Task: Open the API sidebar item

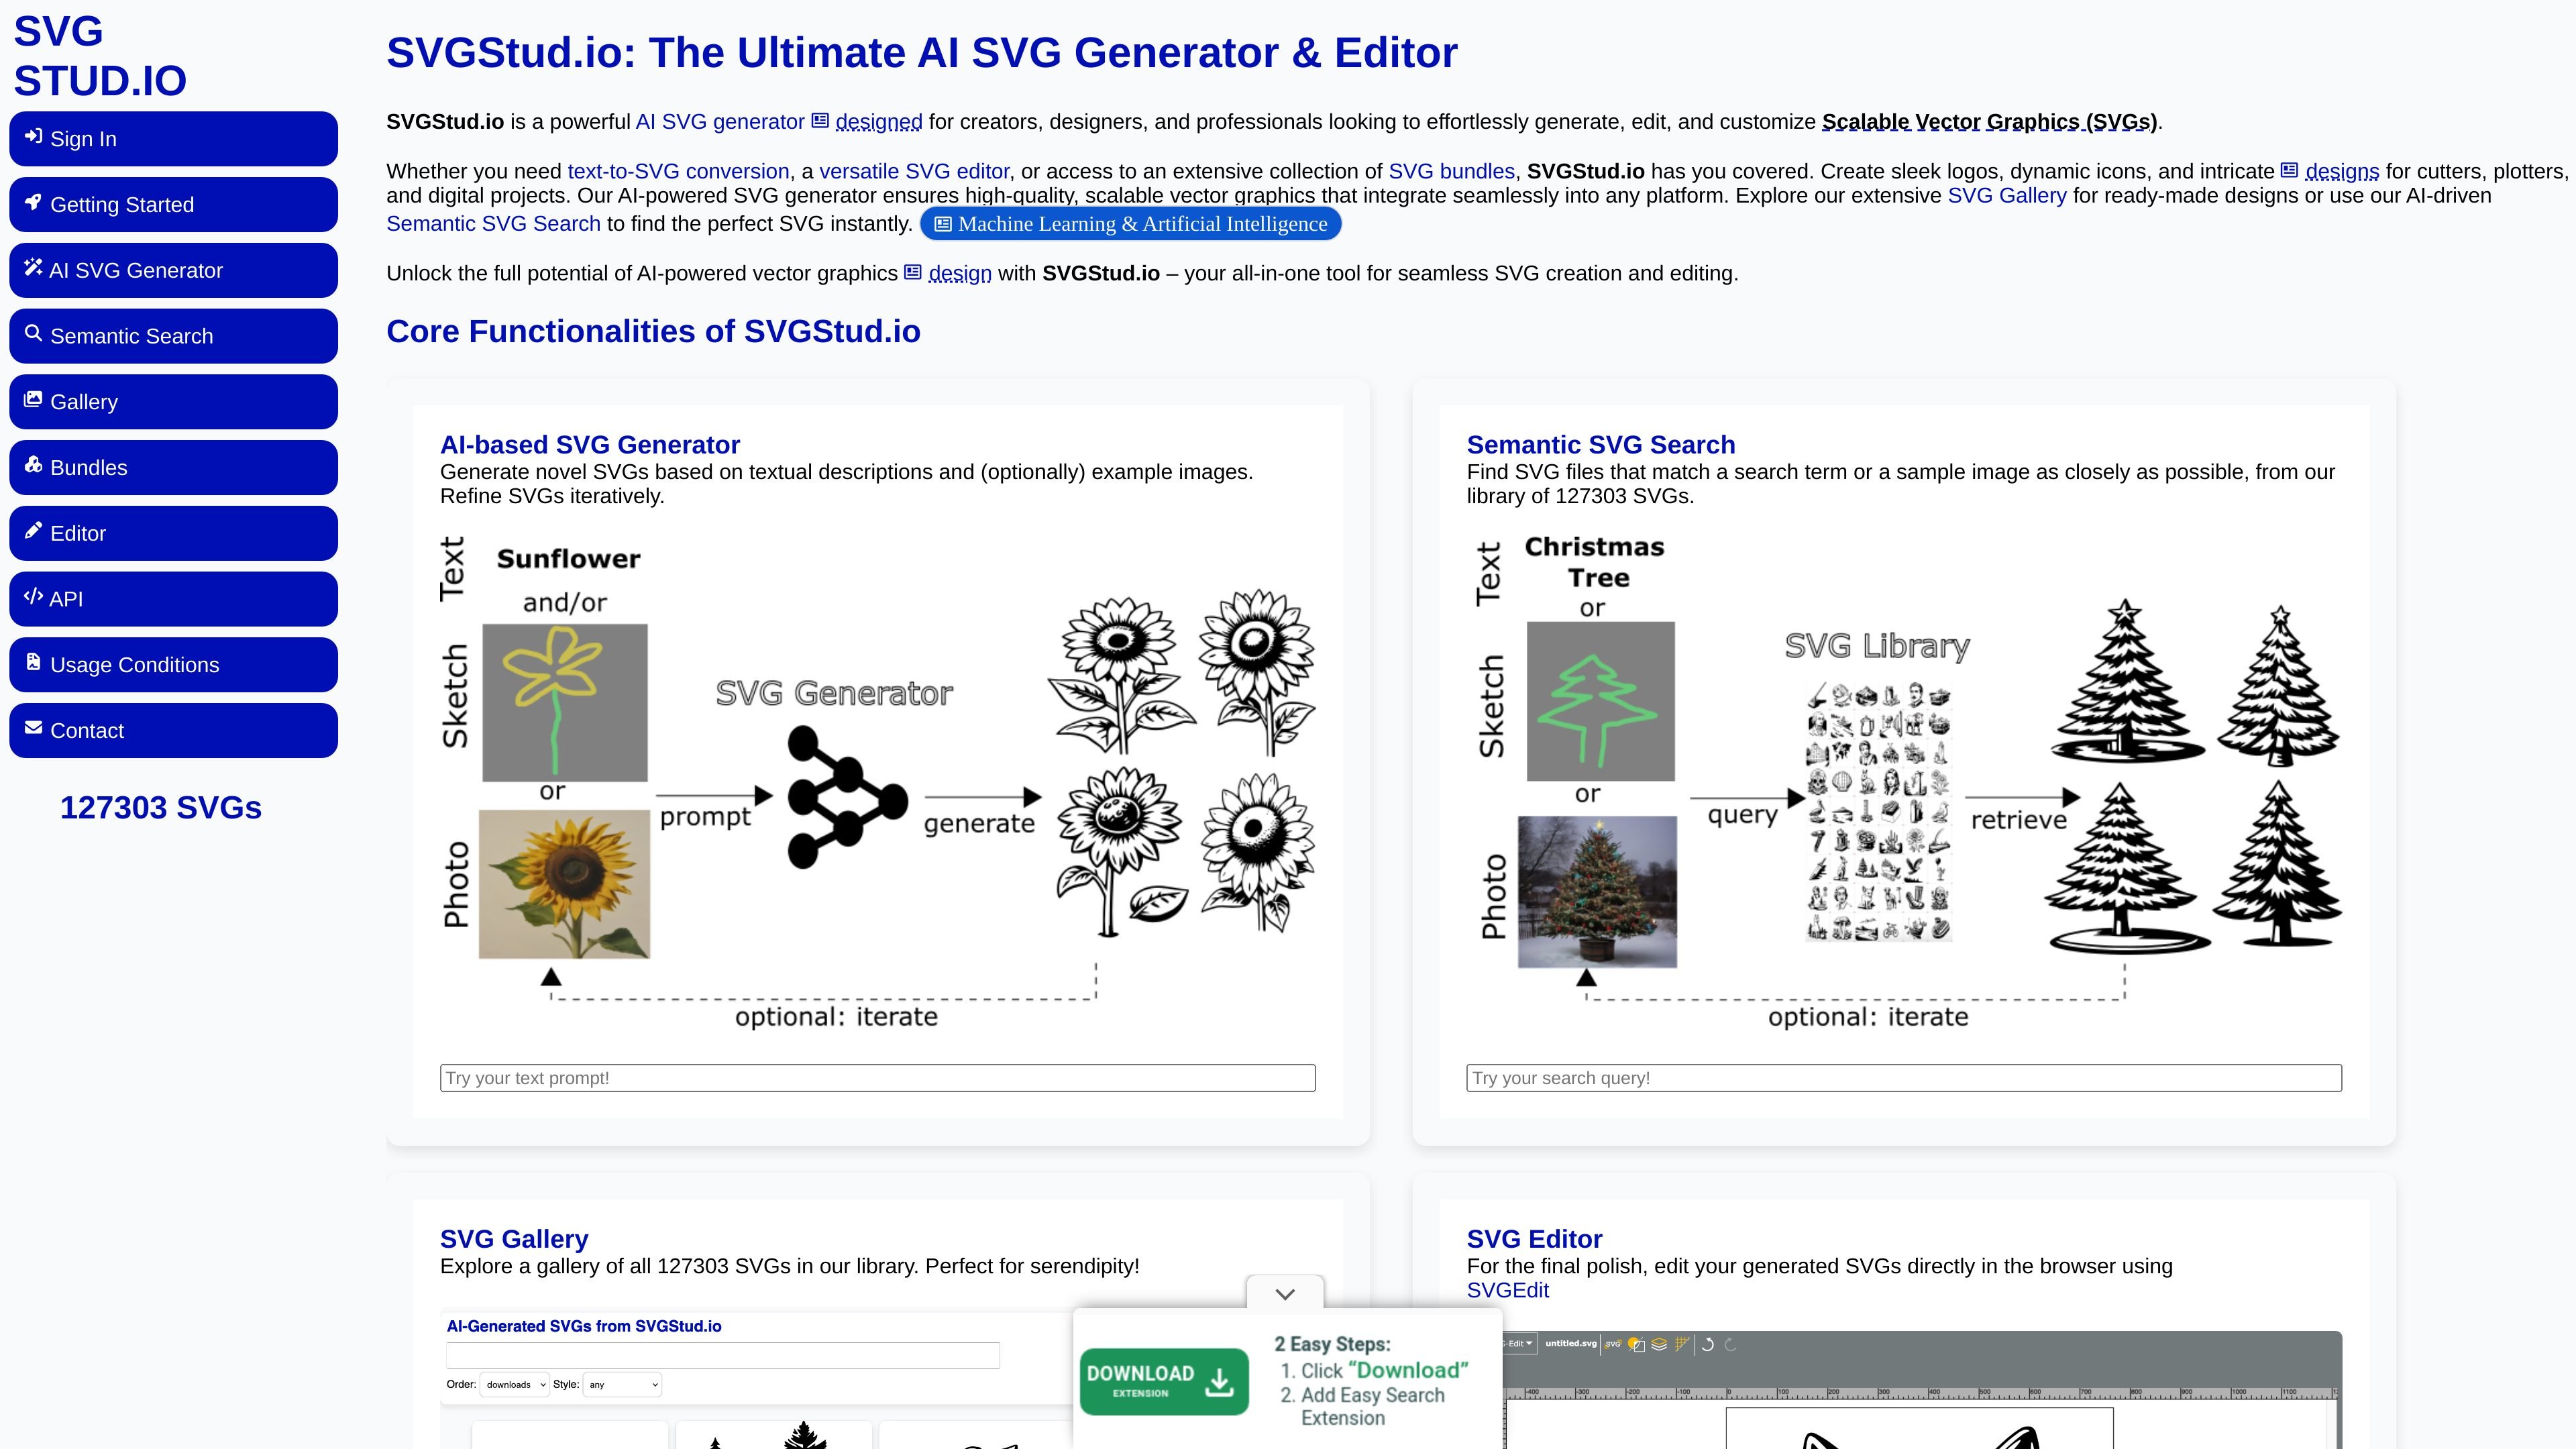Action: coord(173,599)
